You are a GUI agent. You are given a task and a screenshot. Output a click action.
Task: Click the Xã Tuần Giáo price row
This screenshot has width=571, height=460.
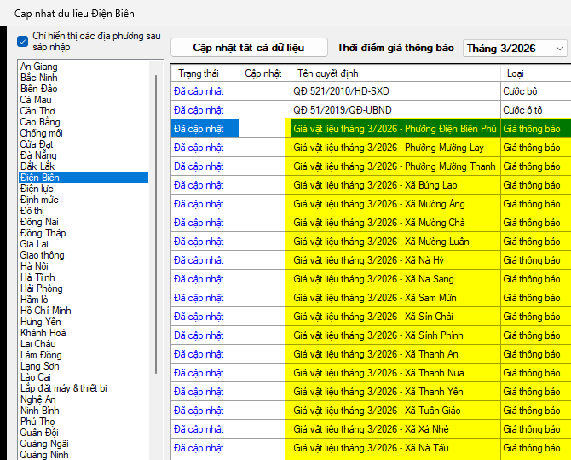(x=394, y=411)
